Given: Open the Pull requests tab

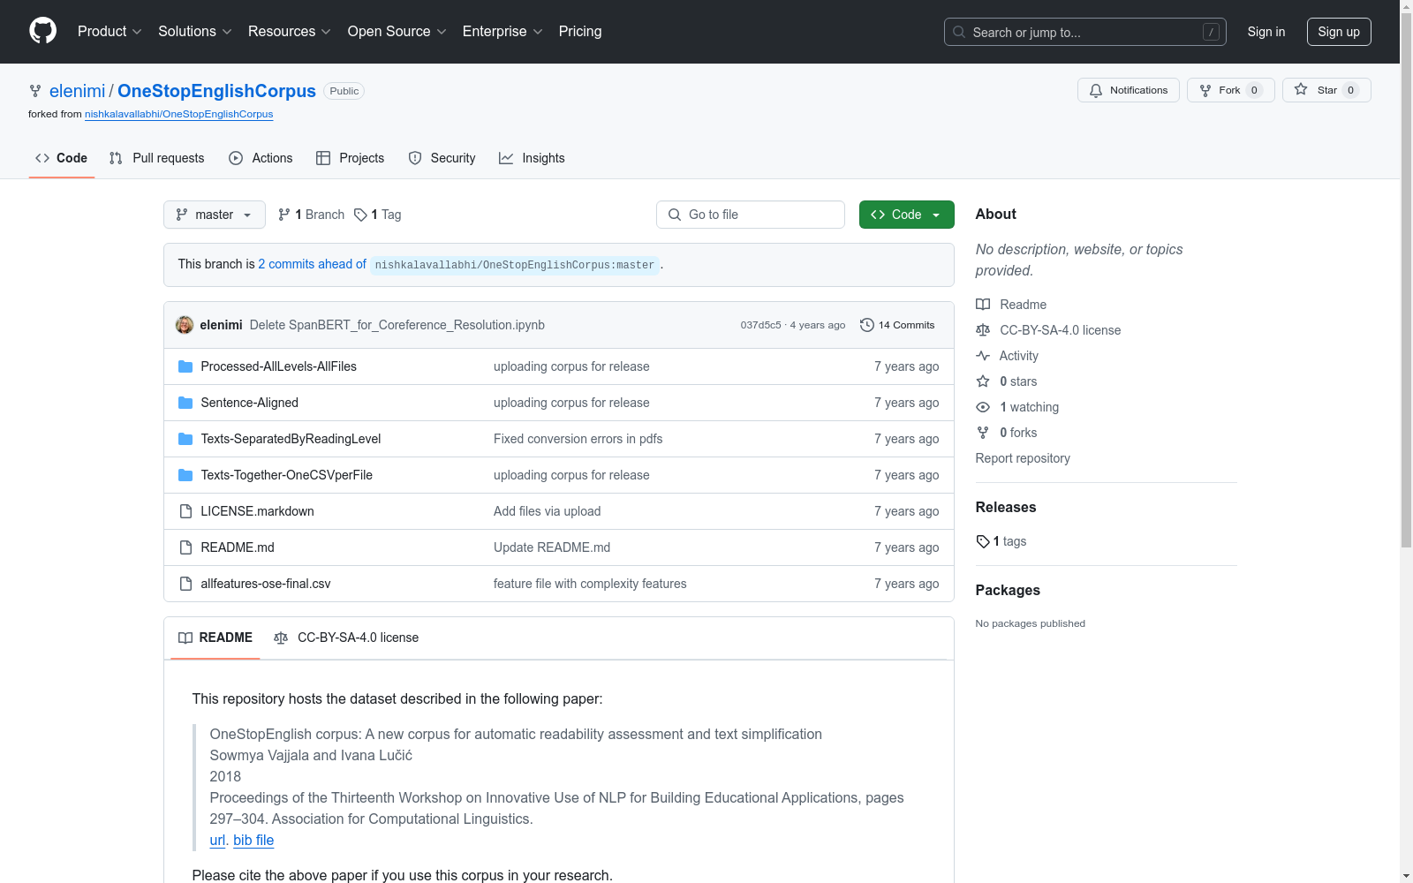Looking at the screenshot, I should pos(157,158).
